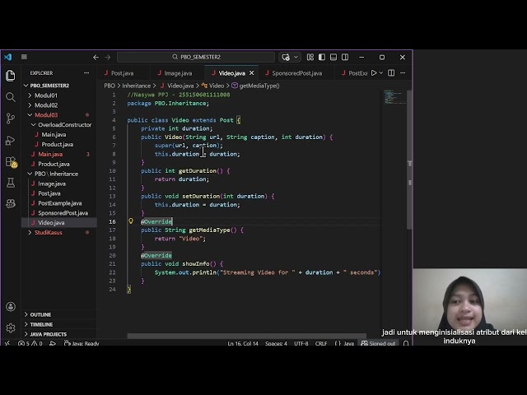The image size is (527, 395).
Task: Open editor More Actions ellipsis
Action: [403, 73]
